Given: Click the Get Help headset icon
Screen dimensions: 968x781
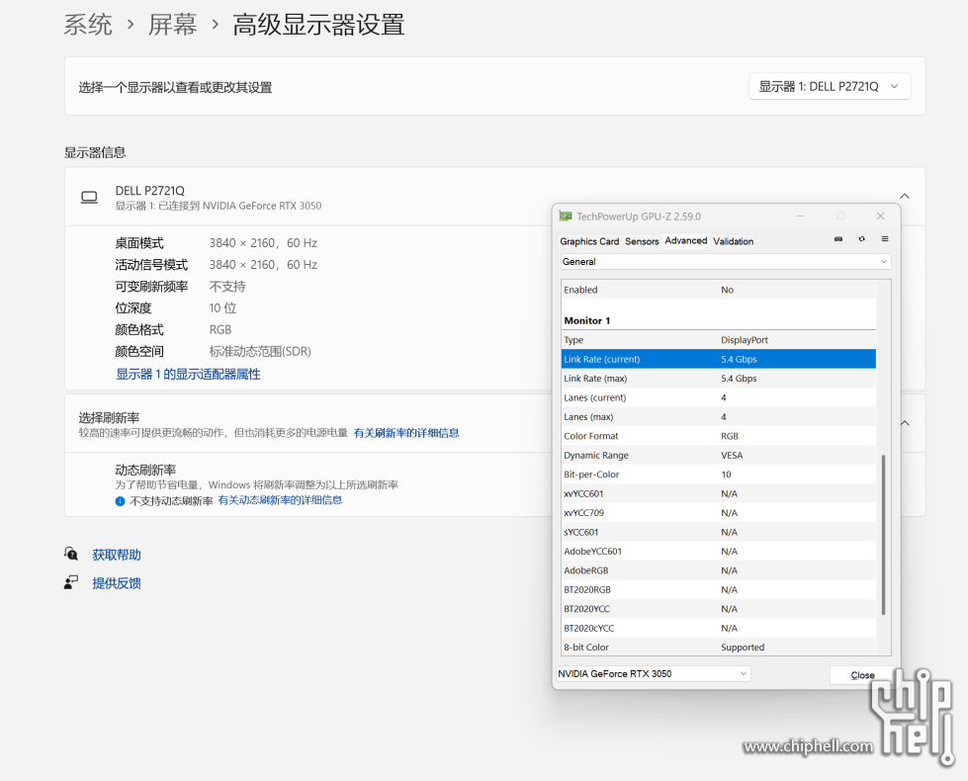Looking at the screenshot, I should point(71,554).
